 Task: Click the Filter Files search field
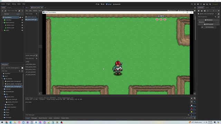[11, 71]
